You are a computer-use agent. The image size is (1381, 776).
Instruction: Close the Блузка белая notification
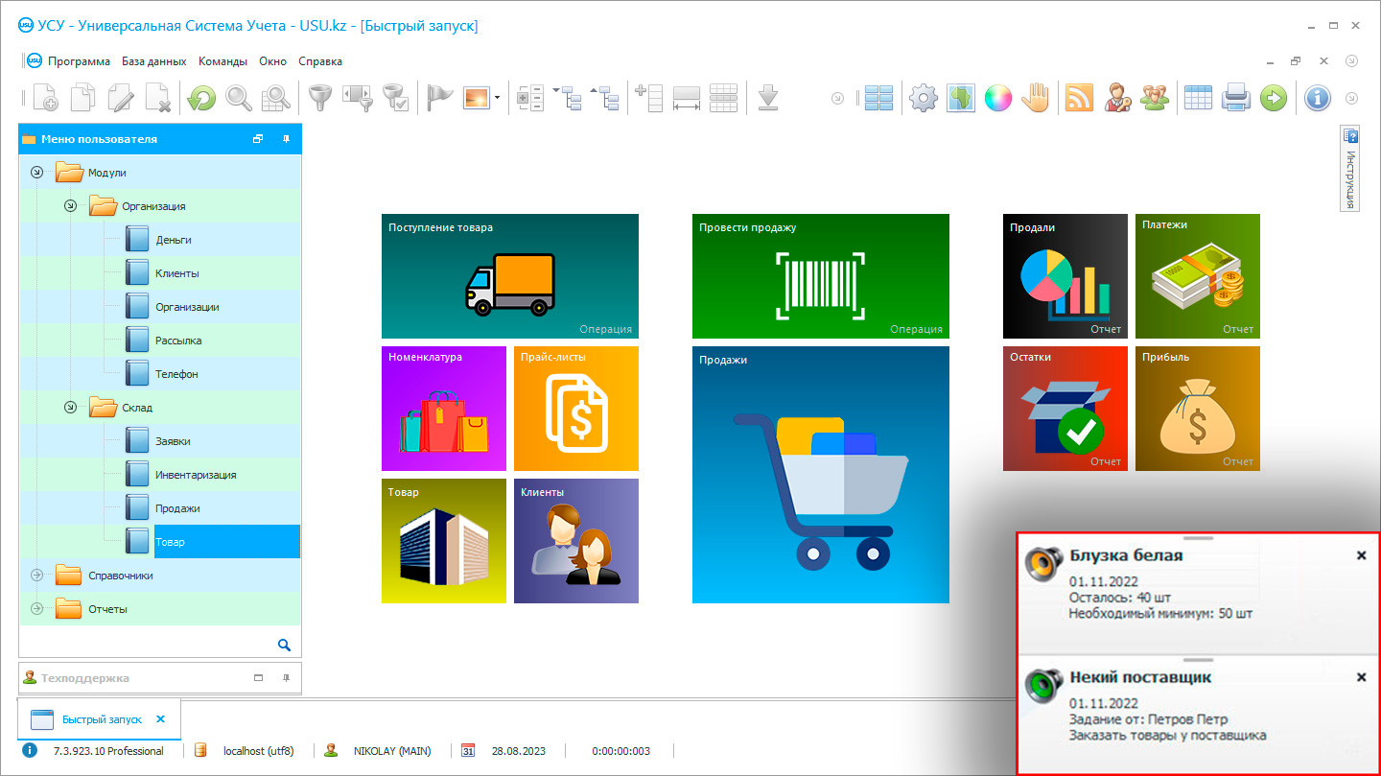(1361, 555)
